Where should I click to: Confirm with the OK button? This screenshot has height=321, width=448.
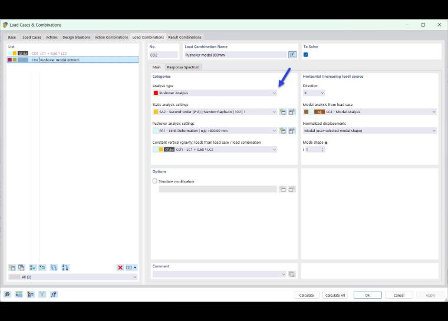tap(368, 295)
